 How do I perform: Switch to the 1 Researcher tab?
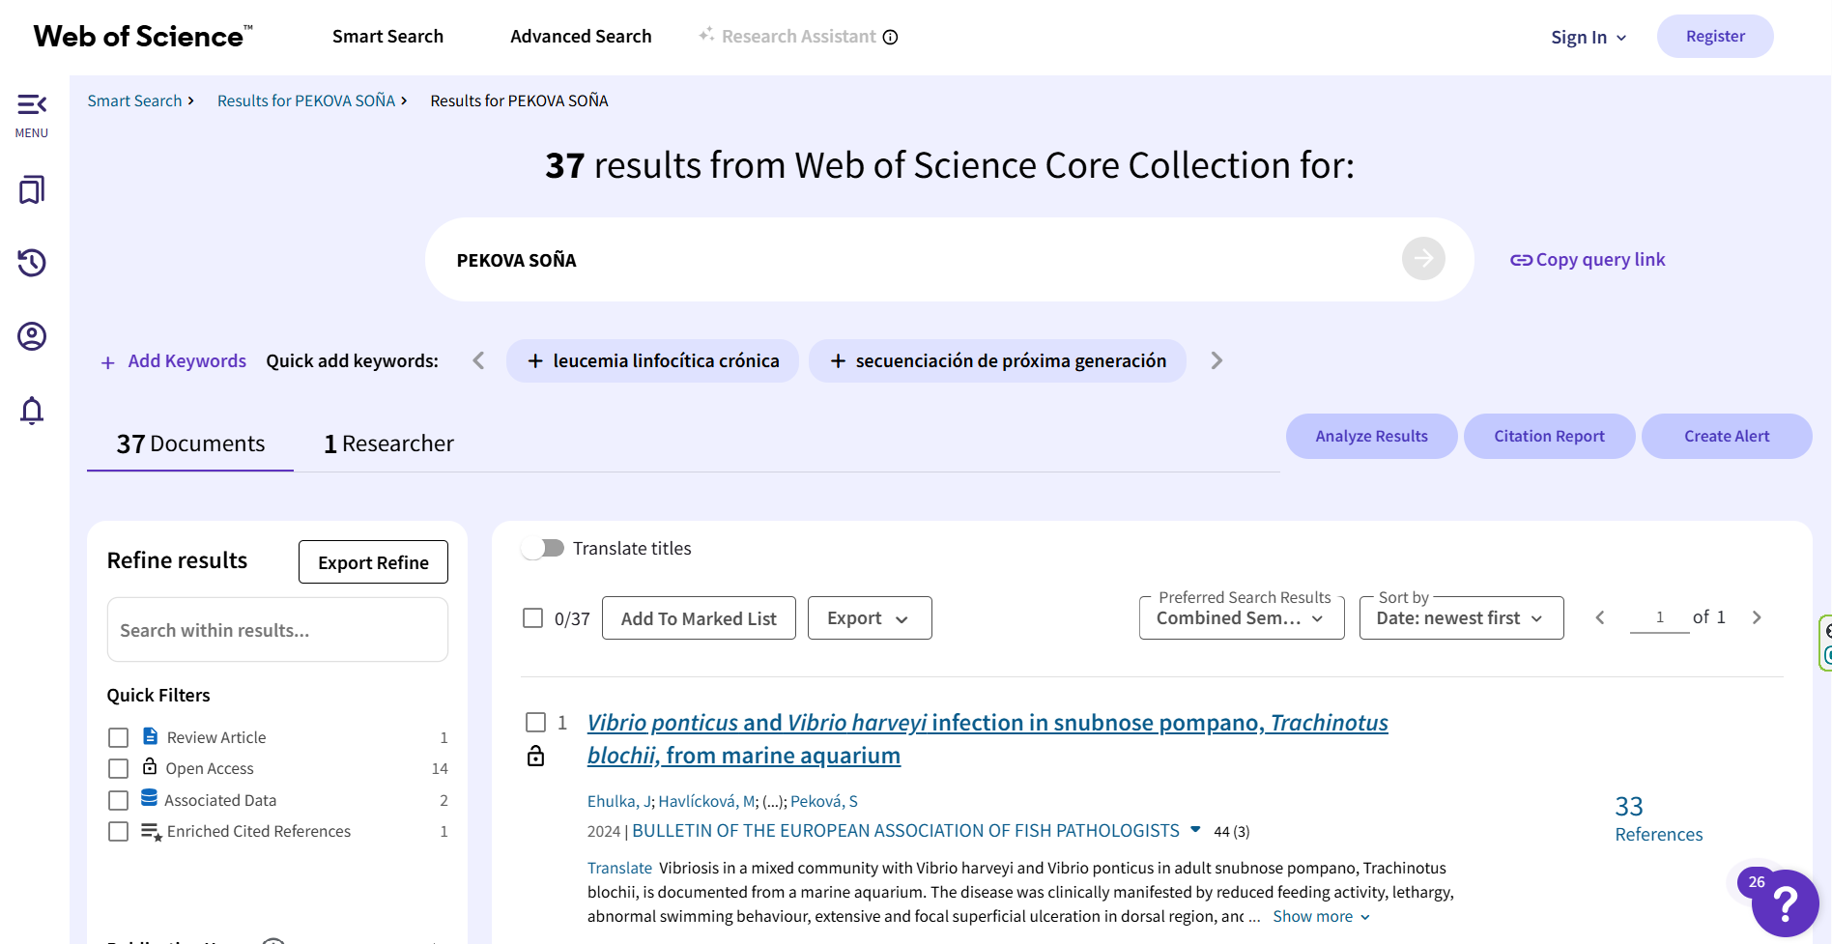(388, 443)
